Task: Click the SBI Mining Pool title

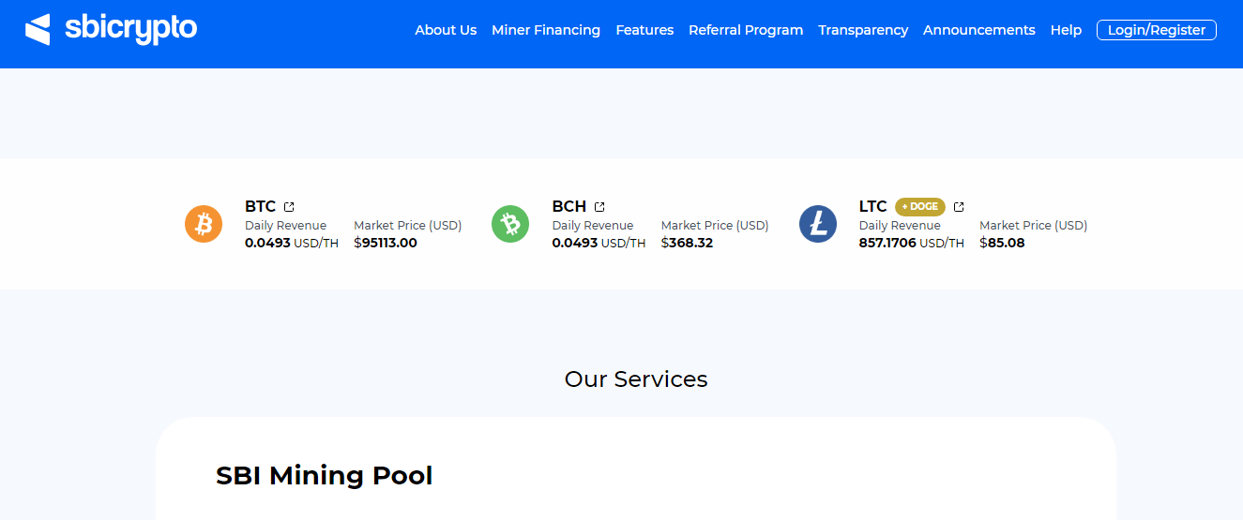Action: click(x=325, y=476)
